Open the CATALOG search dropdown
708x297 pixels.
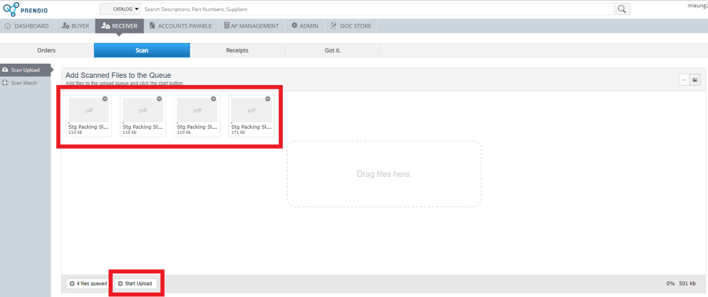(121, 9)
